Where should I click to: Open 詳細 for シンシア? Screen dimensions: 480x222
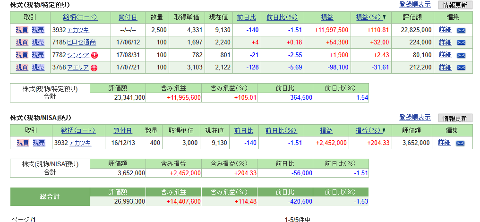click(x=445, y=55)
